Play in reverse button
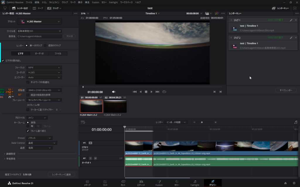This screenshot has width=300, height=187. tap(141, 92)
